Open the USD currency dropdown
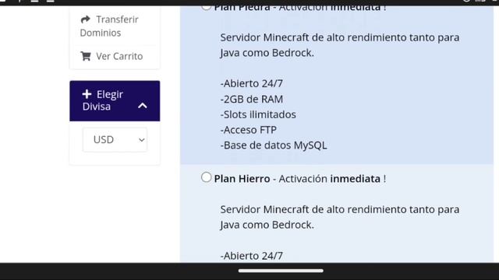Screen dimensions: 499x280 point(115,140)
